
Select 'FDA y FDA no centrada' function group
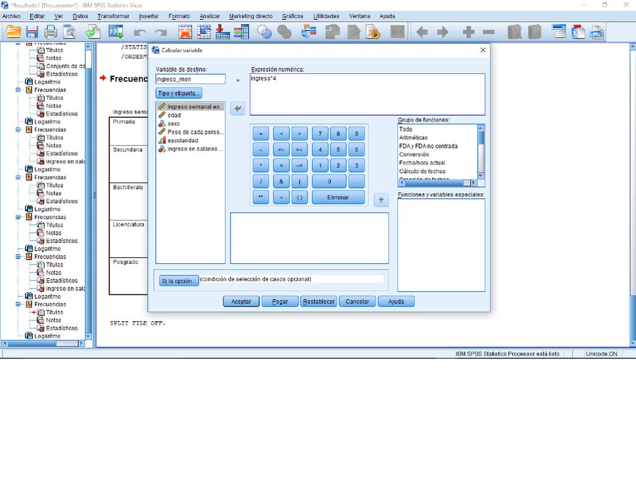429,146
